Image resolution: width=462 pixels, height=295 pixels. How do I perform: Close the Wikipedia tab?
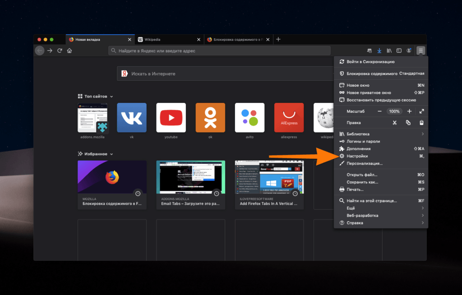click(x=199, y=40)
